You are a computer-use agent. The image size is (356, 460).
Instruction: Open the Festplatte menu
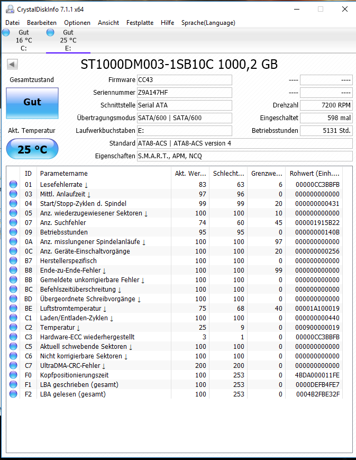(x=140, y=23)
